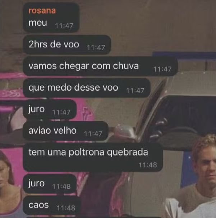Select the tem uma poltrona quebrada message
This screenshot has height=218, width=216.
point(93,157)
